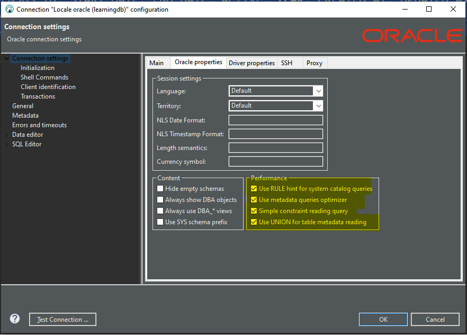Open the Language dropdown
This screenshot has height=335, width=467.
pos(318,91)
